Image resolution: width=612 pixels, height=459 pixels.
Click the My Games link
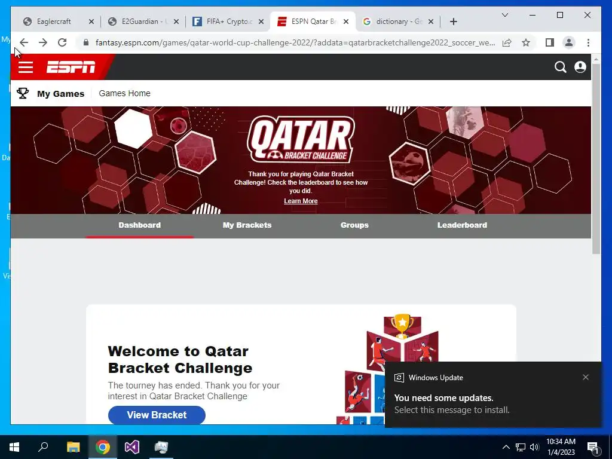pos(60,94)
